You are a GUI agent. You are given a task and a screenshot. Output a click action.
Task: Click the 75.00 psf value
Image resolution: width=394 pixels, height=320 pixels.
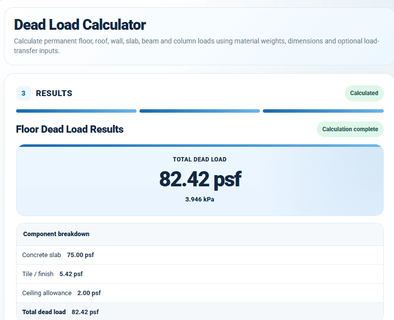80,255
